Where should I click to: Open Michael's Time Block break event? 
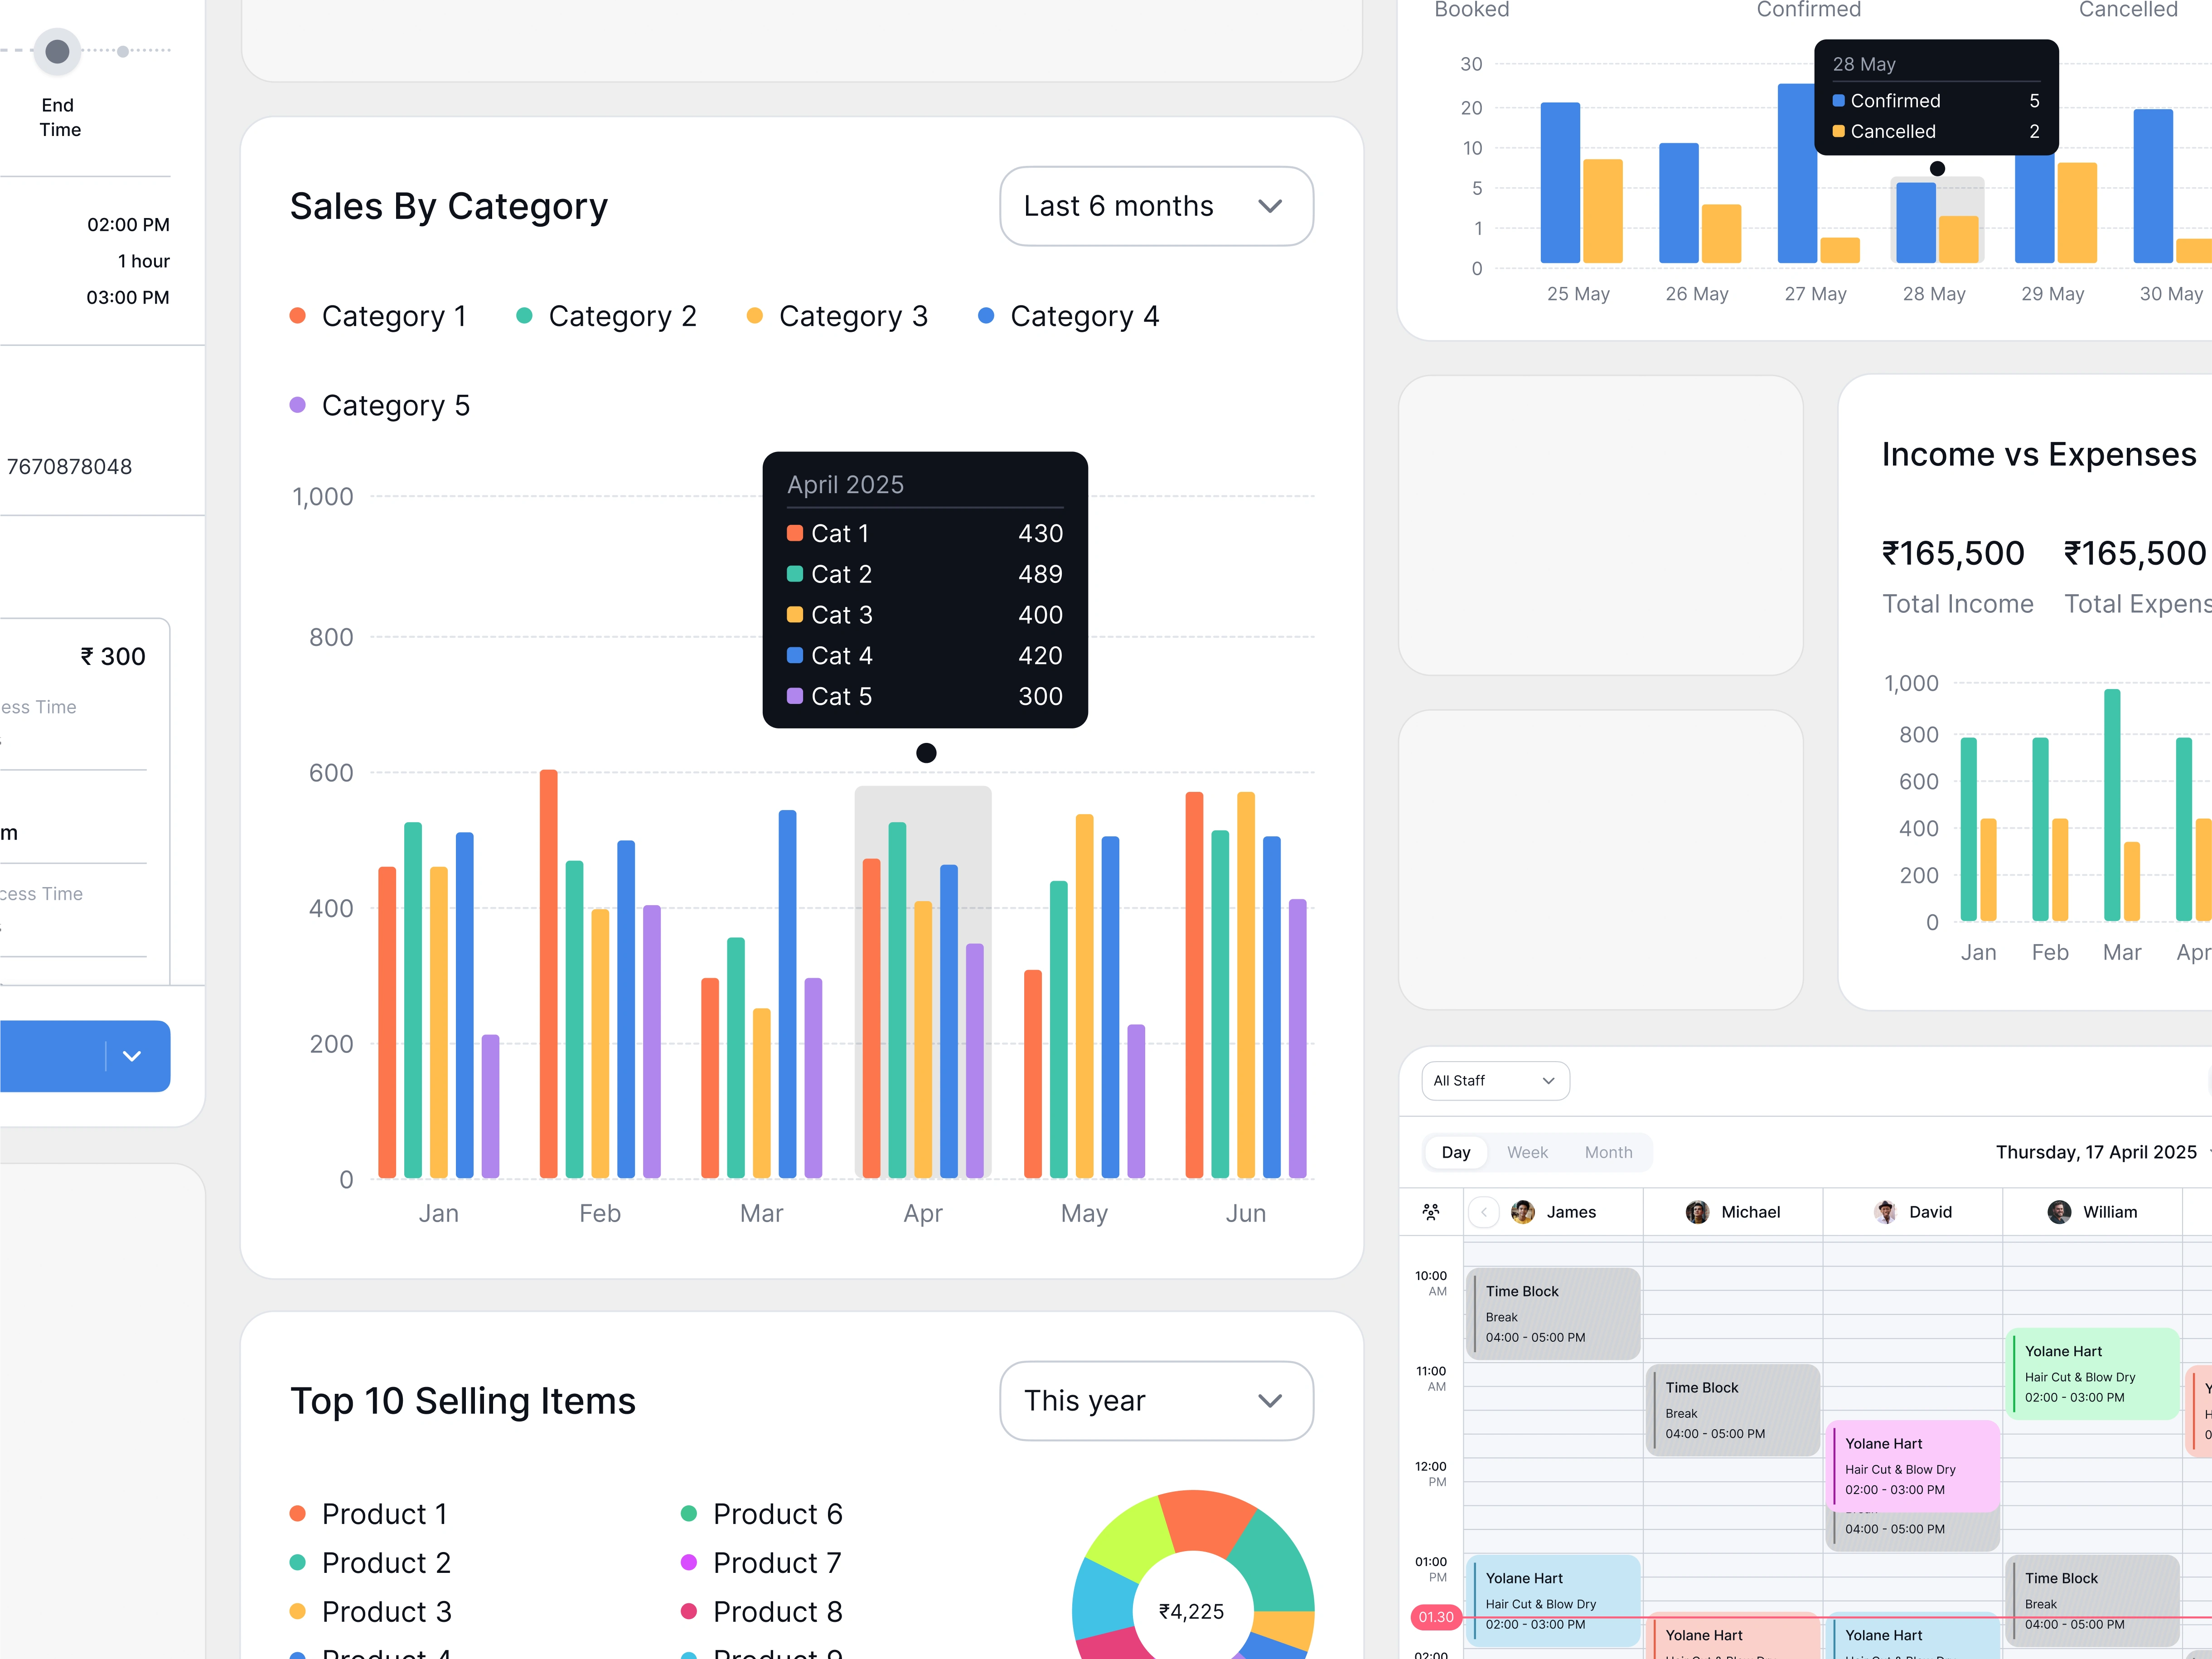tap(1732, 1410)
